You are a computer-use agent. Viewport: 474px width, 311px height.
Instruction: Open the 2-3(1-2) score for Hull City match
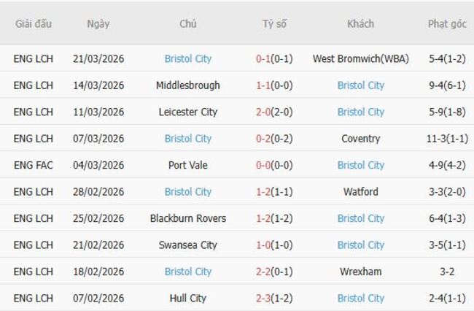[x=274, y=298]
